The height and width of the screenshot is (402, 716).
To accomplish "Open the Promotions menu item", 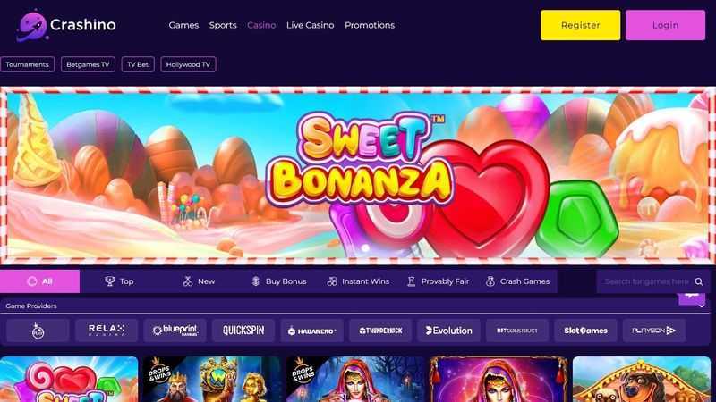I will point(370,25).
